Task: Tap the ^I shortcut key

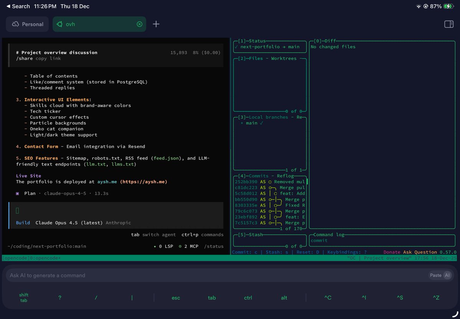Action: pyautogui.click(x=364, y=298)
